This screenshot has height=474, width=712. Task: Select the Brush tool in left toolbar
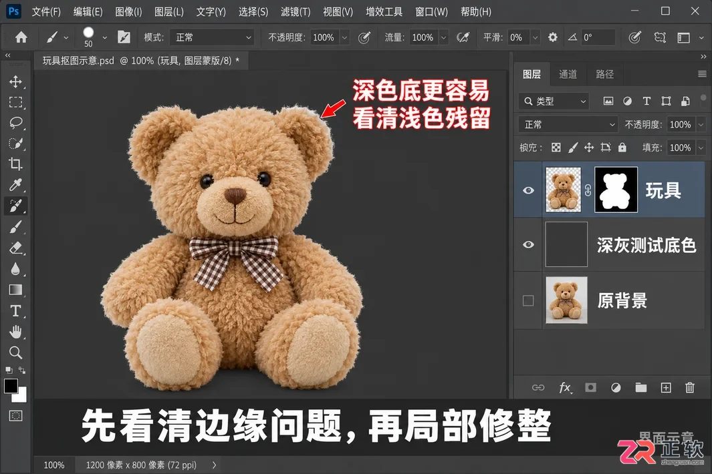click(x=15, y=227)
